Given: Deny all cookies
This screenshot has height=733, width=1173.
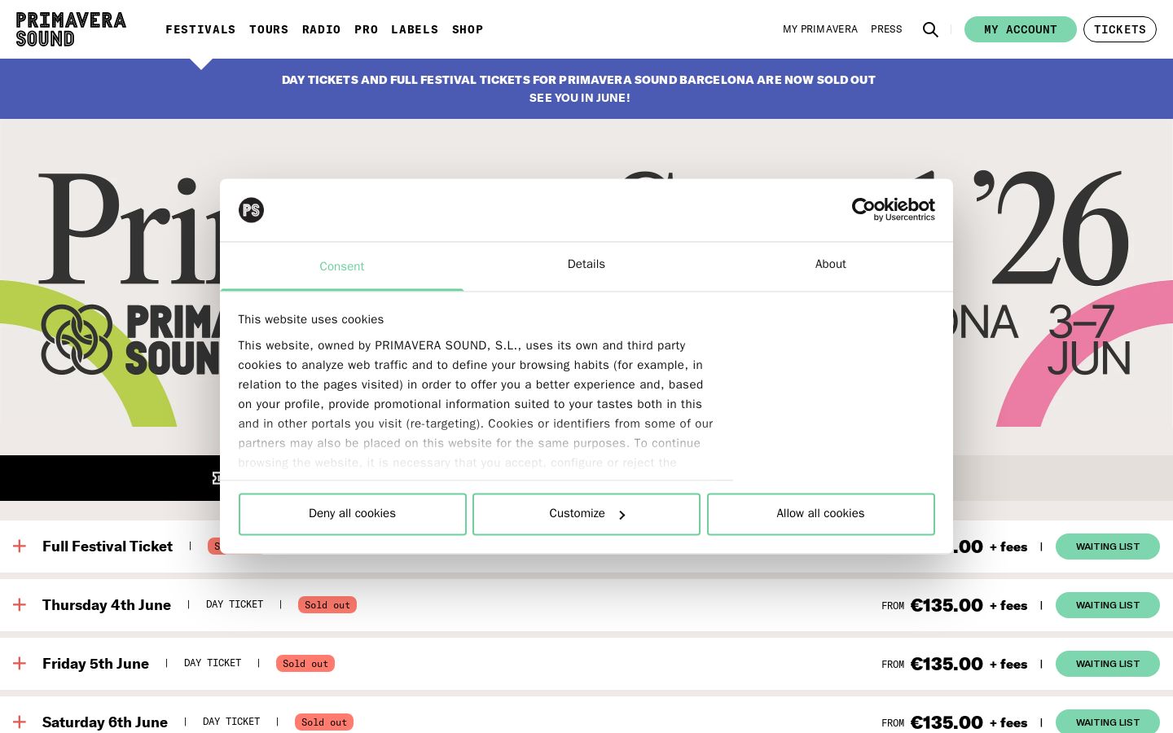Looking at the screenshot, I should pos(353,514).
